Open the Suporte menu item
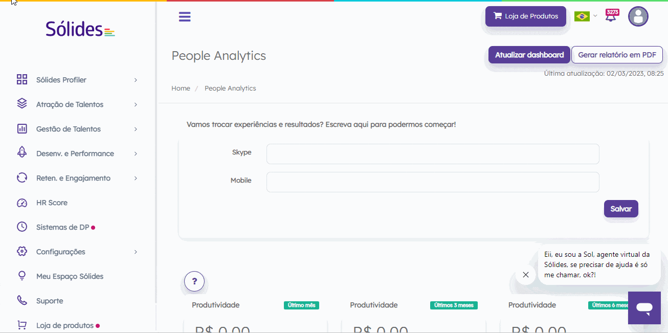 [50, 301]
